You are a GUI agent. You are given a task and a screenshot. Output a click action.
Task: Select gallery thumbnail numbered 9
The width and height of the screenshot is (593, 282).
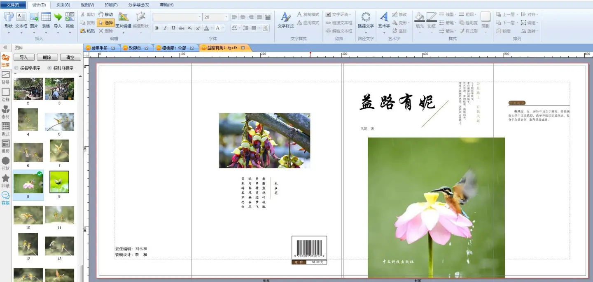tap(59, 182)
